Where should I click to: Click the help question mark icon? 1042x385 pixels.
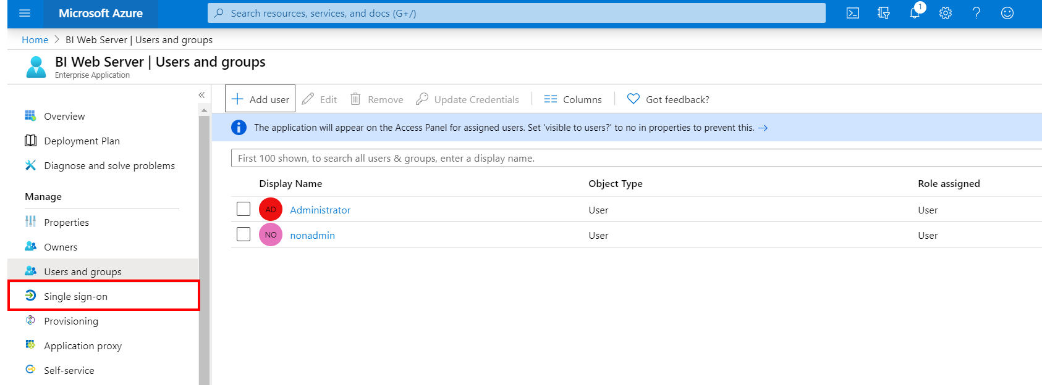coord(976,13)
